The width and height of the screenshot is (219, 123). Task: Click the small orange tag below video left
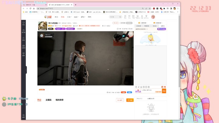click(42, 90)
